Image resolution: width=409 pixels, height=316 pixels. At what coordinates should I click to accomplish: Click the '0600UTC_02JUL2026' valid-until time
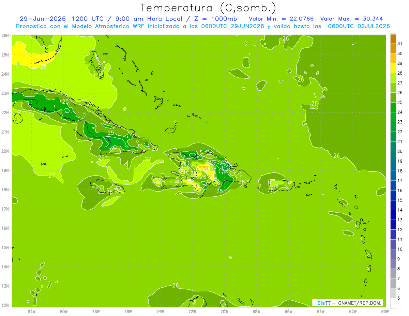[359, 26]
